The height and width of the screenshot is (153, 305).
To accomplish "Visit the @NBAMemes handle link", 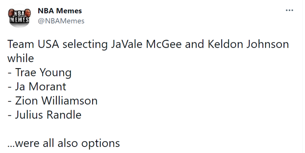I will pos(61,21).
